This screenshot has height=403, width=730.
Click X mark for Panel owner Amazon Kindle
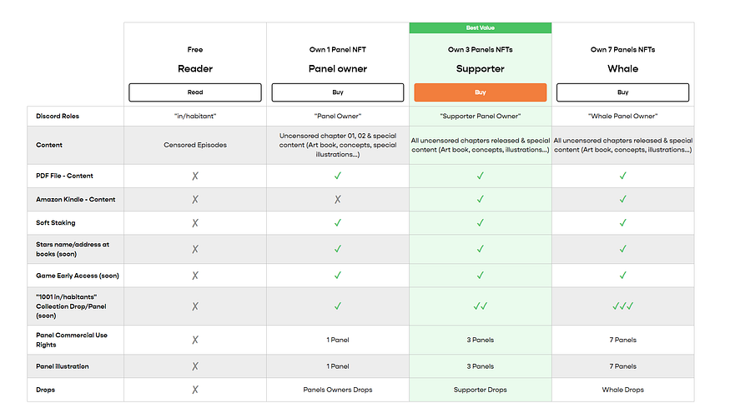click(x=338, y=199)
